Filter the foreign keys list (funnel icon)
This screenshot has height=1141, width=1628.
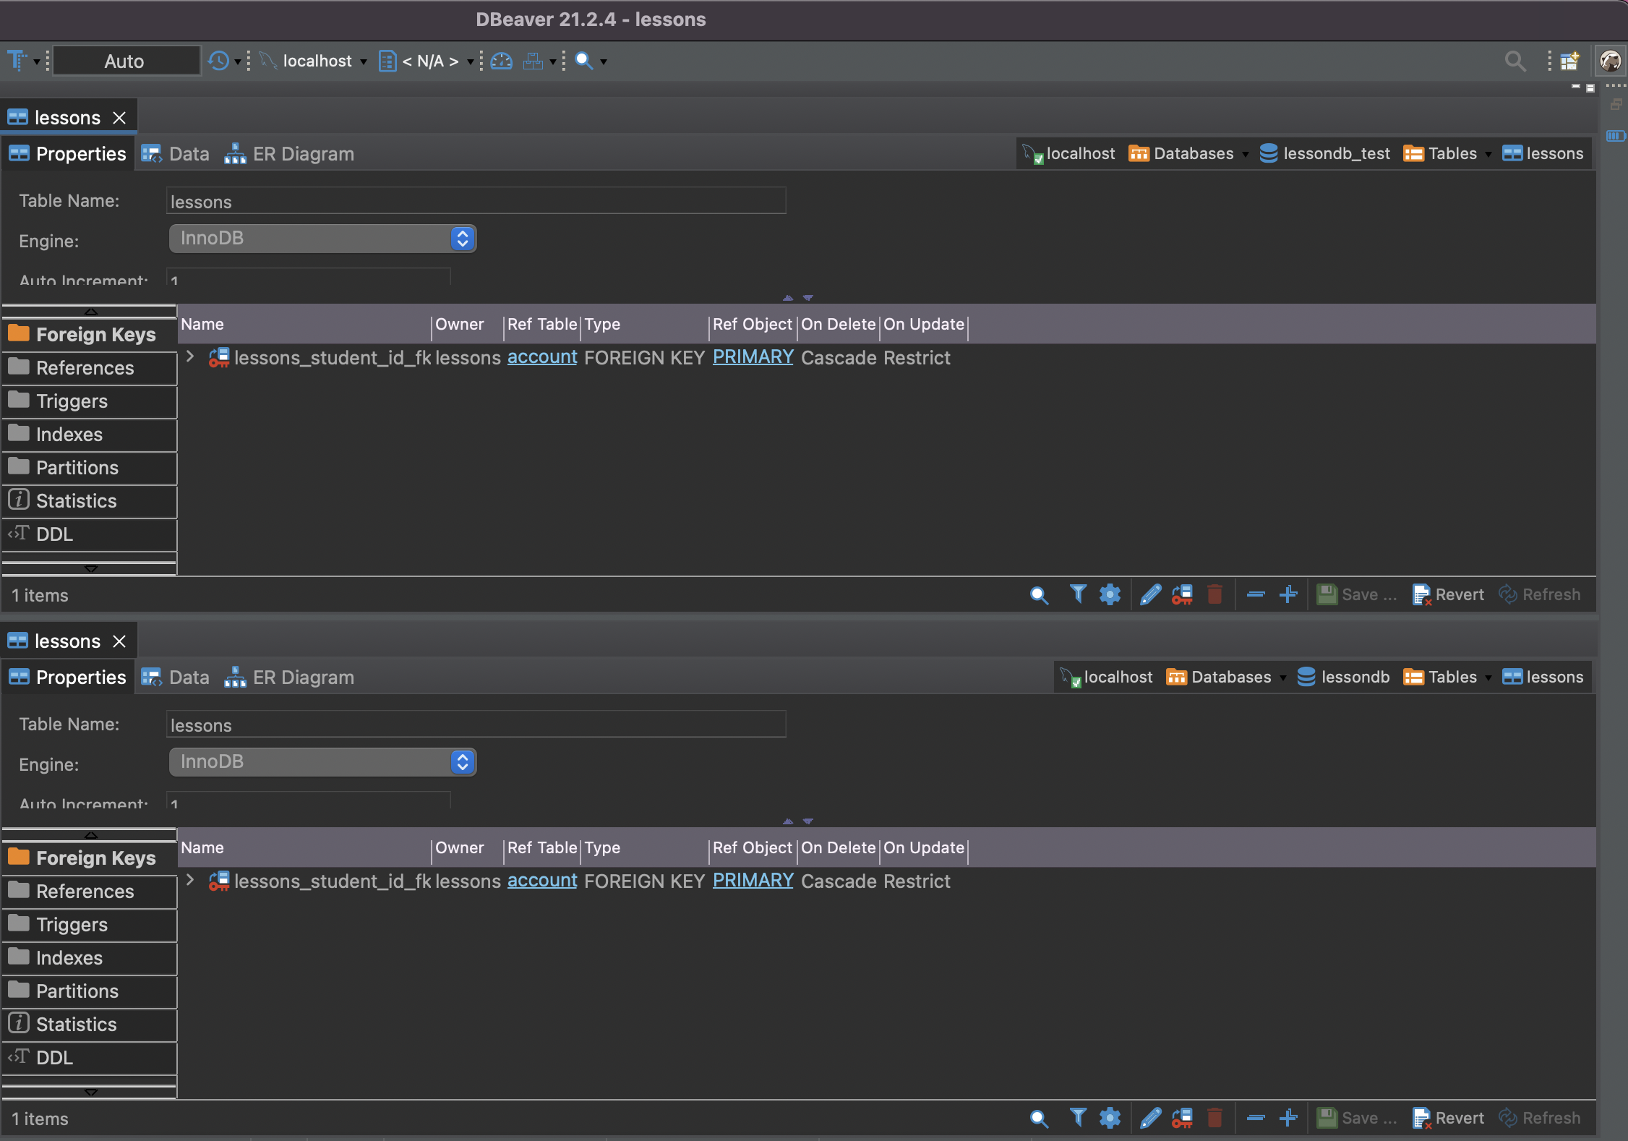click(x=1078, y=594)
